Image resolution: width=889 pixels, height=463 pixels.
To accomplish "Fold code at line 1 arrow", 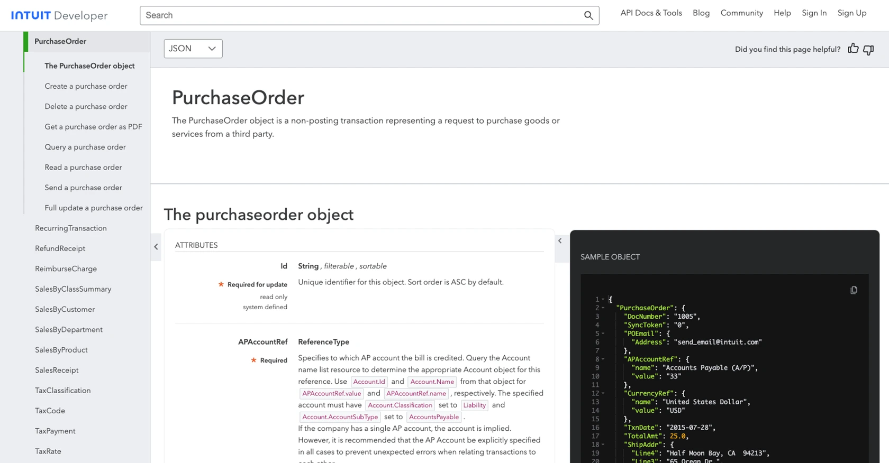I will pyautogui.click(x=603, y=300).
